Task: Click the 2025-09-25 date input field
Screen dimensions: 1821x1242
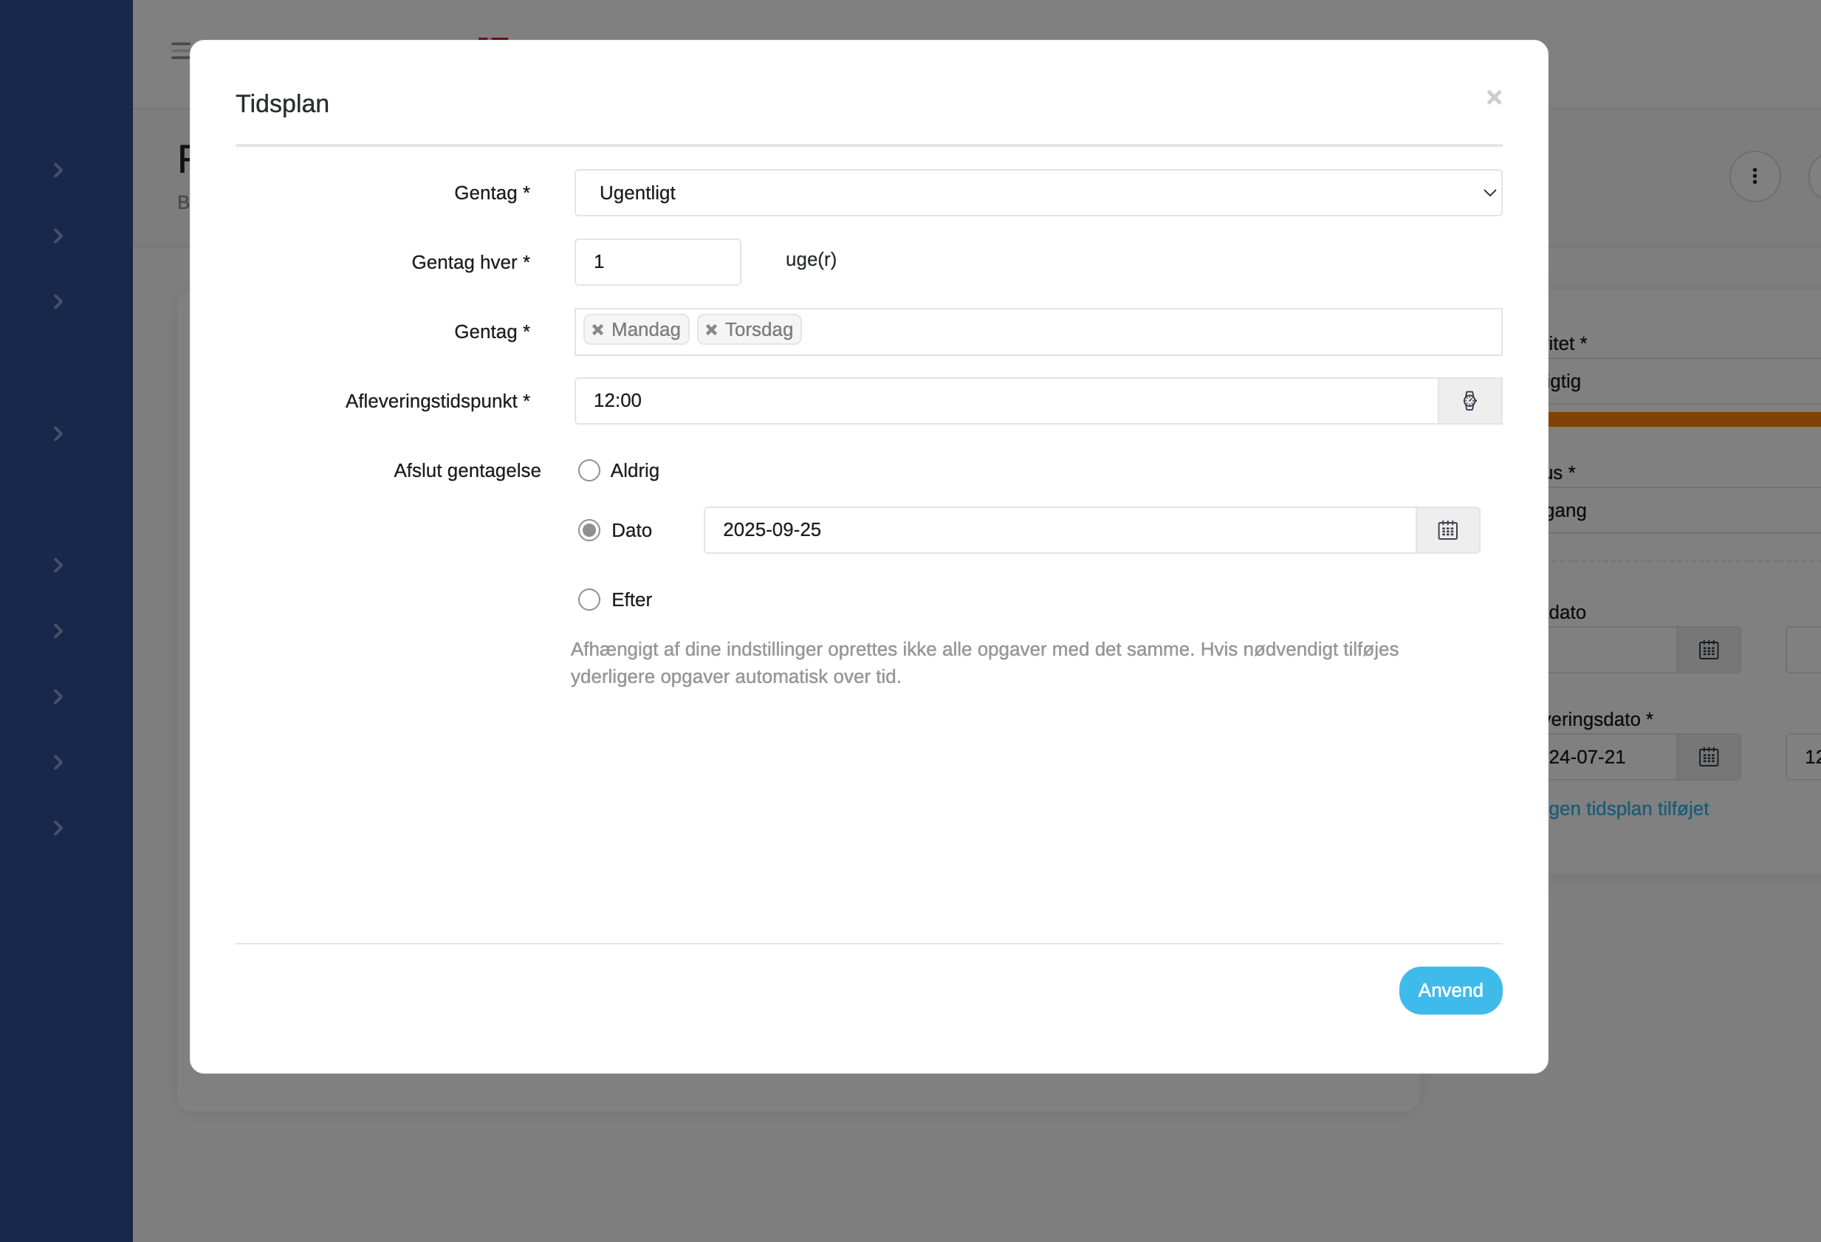Action: (1059, 529)
